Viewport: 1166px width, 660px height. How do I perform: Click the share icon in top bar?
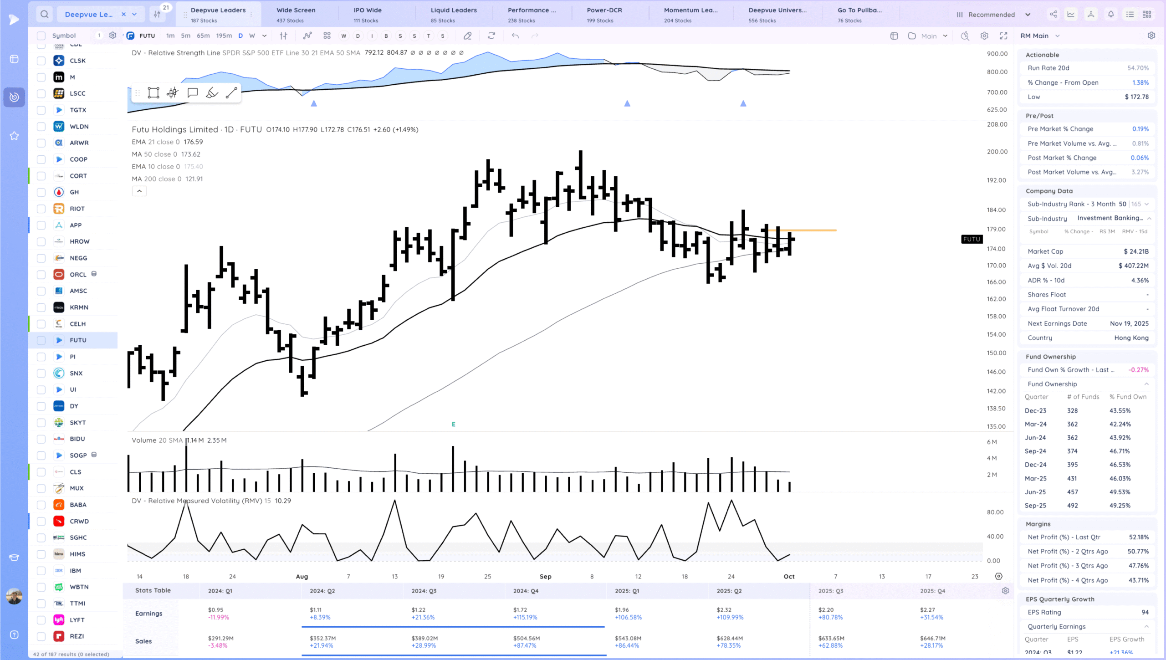pyautogui.click(x=1053, y=14)
